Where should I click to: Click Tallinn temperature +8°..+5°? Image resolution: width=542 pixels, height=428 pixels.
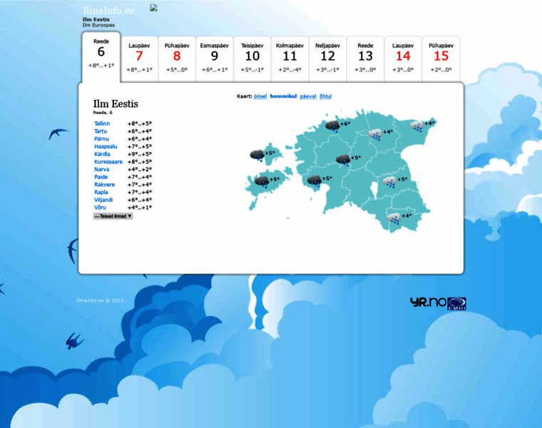140,123
